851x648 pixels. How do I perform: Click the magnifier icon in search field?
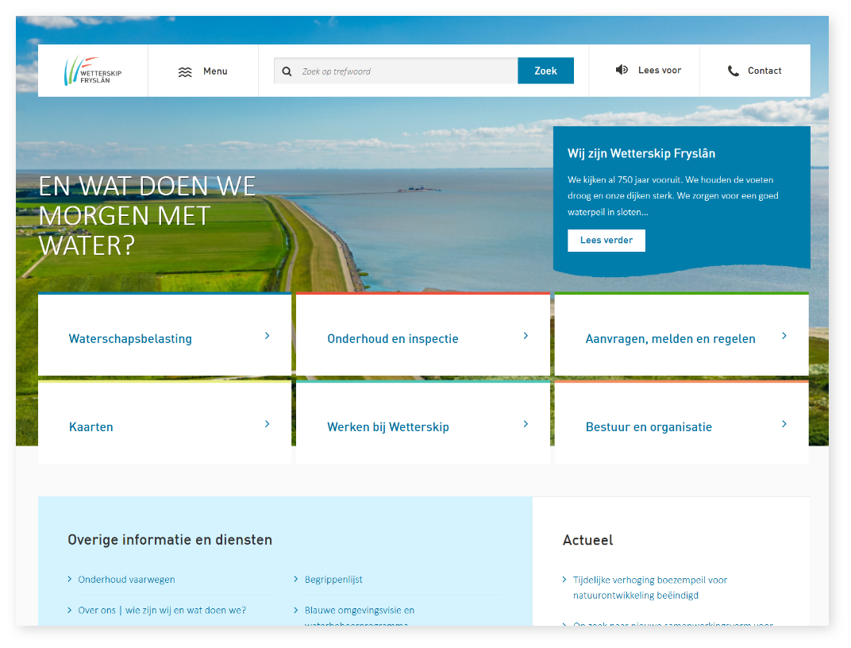[287, 71]
